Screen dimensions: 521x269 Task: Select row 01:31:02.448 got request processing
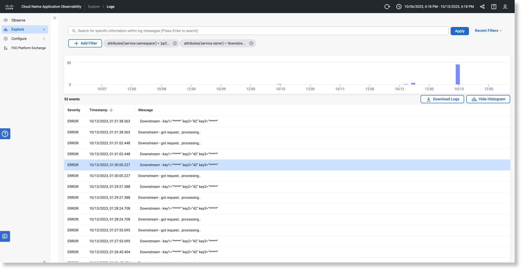[x=287, y=143]
